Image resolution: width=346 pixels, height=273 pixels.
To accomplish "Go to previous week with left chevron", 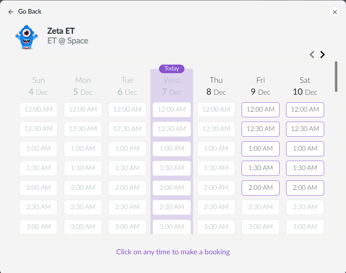I will [x=312, y=55].
